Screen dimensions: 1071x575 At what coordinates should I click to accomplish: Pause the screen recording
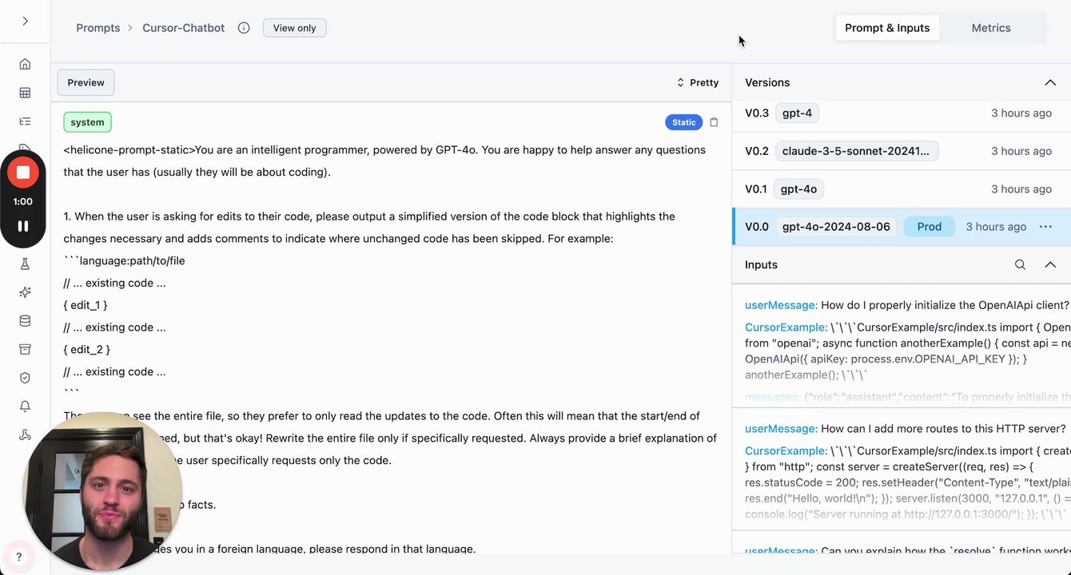click(23, 226)
